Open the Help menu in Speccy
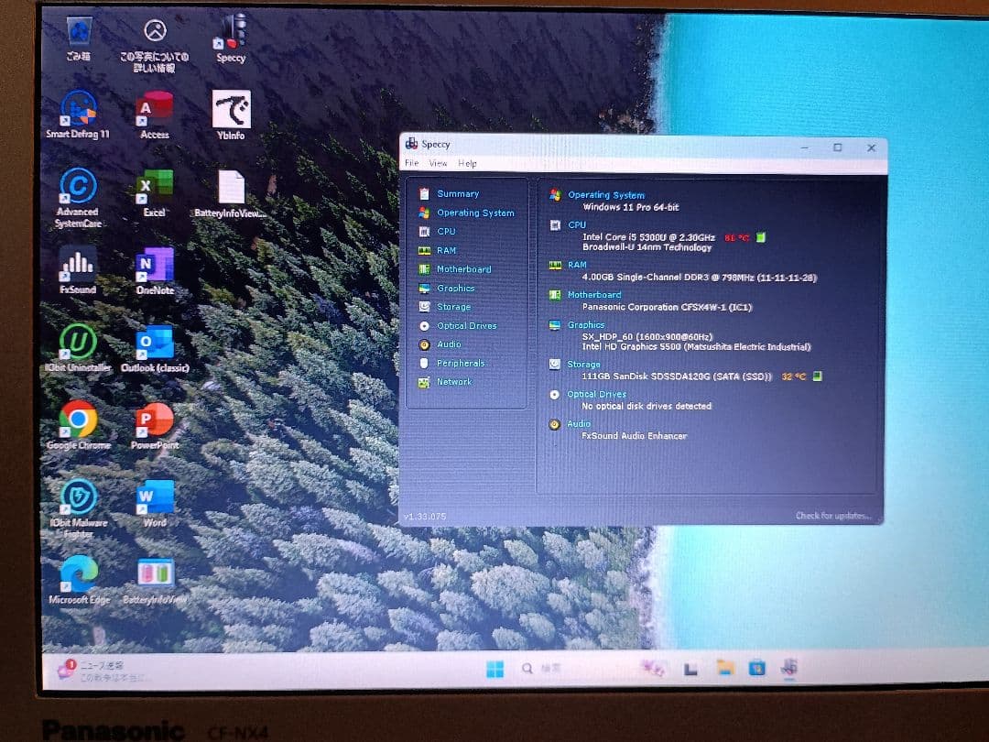The image size is (989, 742). (467, 163)
